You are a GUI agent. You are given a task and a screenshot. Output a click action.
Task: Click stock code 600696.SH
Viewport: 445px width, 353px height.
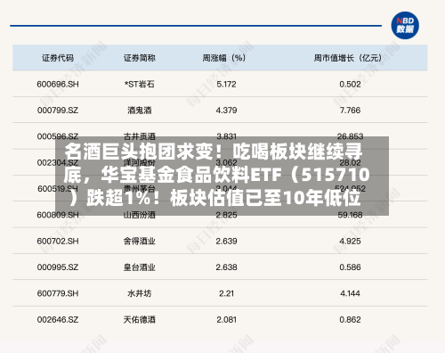[58, 84]
